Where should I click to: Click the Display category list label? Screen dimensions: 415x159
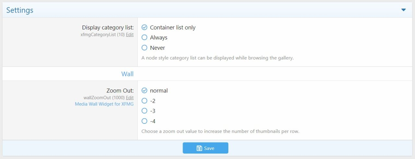coord(108,28)
